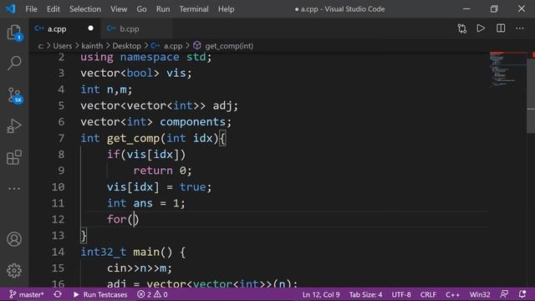The width and height of the screenshot is (535, 301).
Task: Click the get_comp function name in line 7
Action: [133, 139]
